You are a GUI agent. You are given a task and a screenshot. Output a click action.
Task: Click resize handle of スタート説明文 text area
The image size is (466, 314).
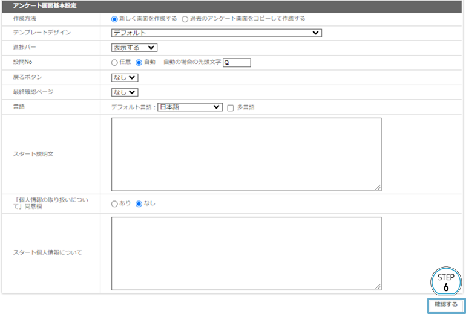tap(378, 187)
